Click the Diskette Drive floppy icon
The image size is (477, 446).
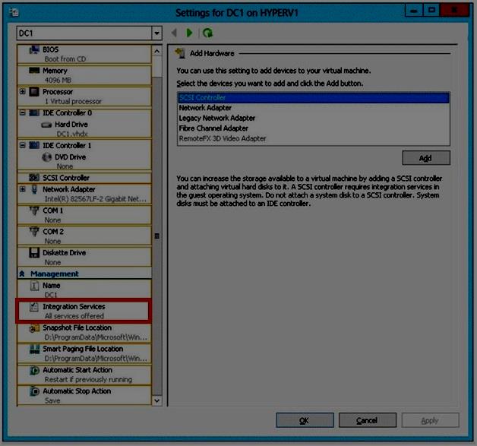[34, 252]
